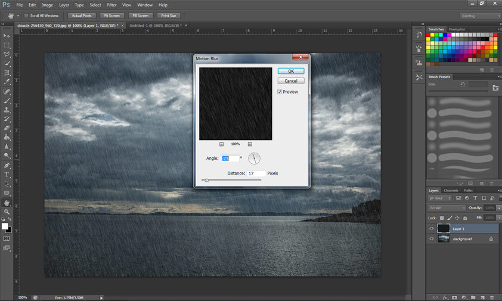Expand the layer Kind filter dropdown
The width and height of the screenshot is (502, 301).
441,197
